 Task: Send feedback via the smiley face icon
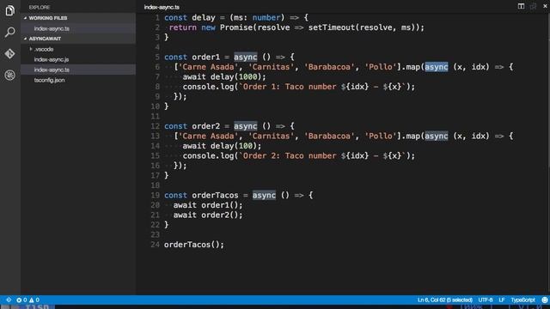[x=544, y=300]
